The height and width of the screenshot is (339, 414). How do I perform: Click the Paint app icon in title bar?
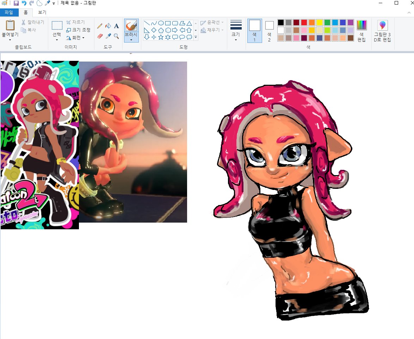(x=4, y=3)
